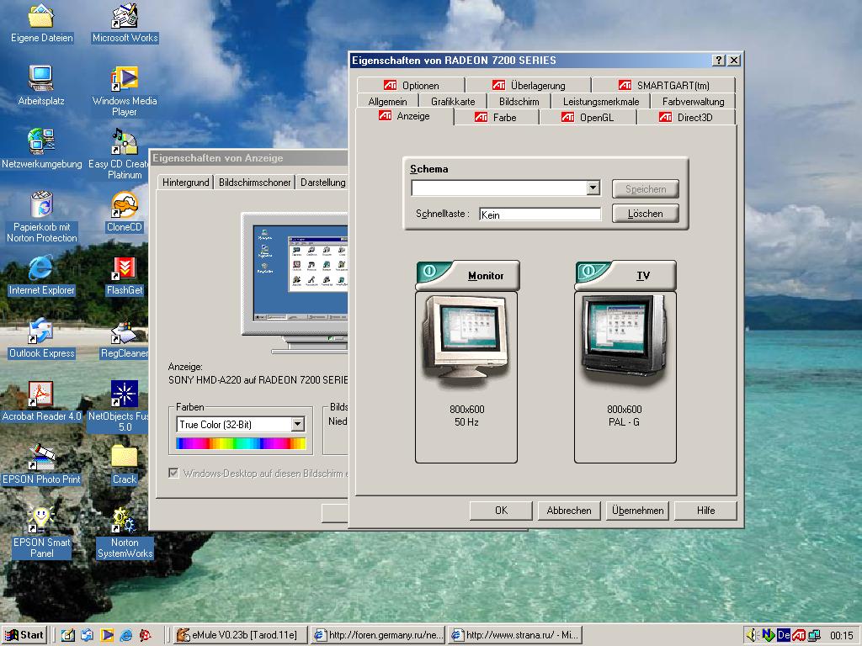
Task: Click the De language indicator in tray
Action: 784,636
